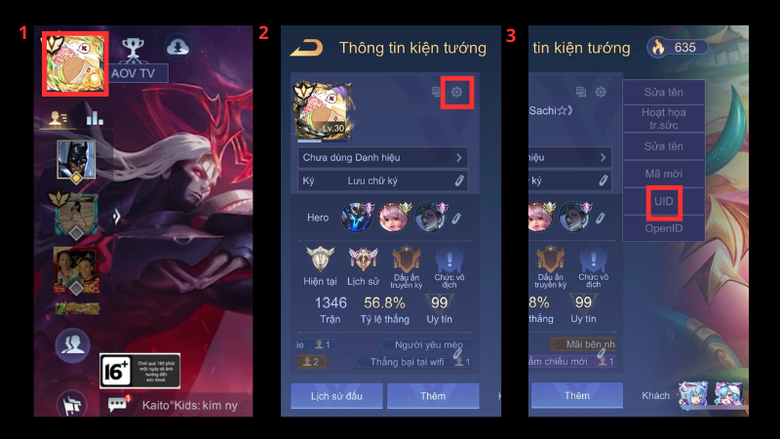Viewport: 780px width, 439px height.
Task: Tap the cloud download icon
Action: [x=177, y=47]
